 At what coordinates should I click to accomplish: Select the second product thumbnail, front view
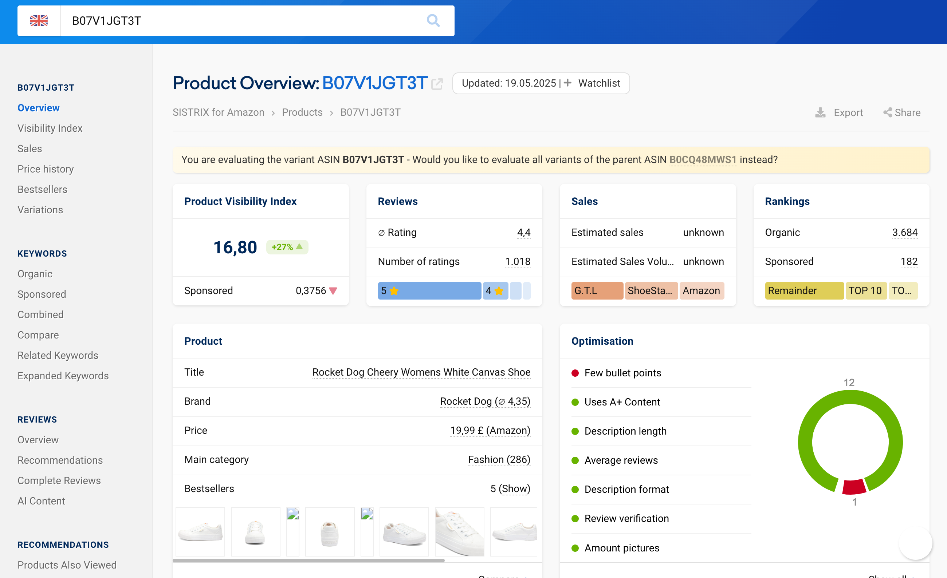[256, 531]
